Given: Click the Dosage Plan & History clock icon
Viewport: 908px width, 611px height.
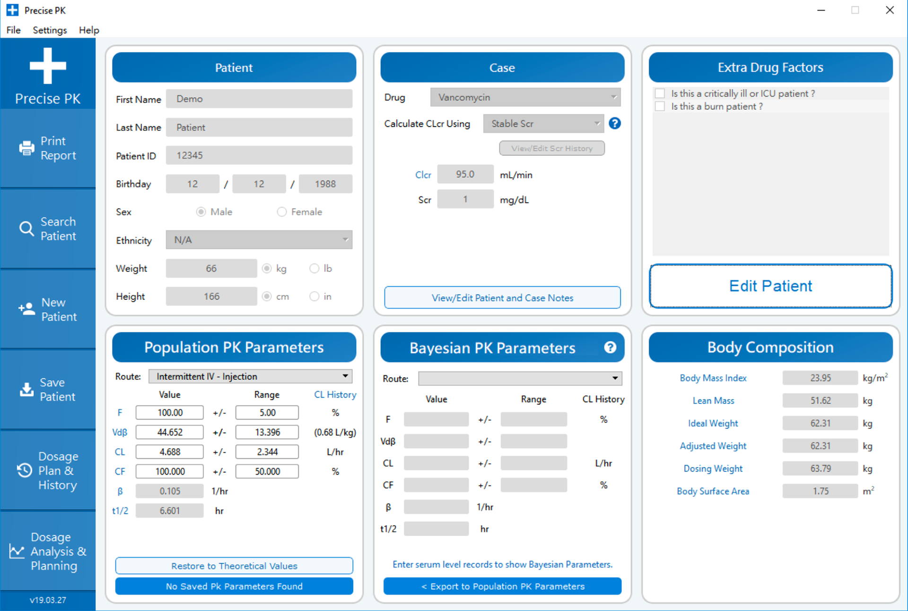Looking at the screenshot, I should pyautogui.click(x=25, y=470).
